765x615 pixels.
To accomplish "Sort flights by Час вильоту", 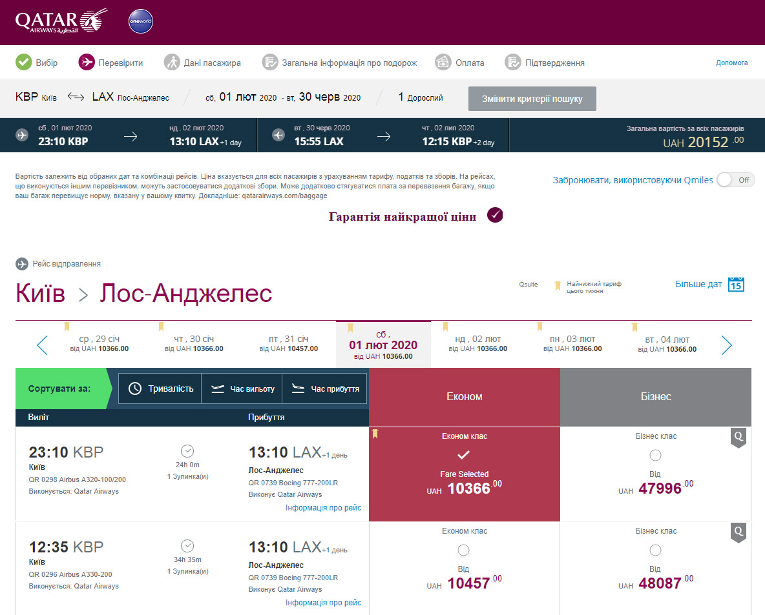I will click(x=242, y=388).
